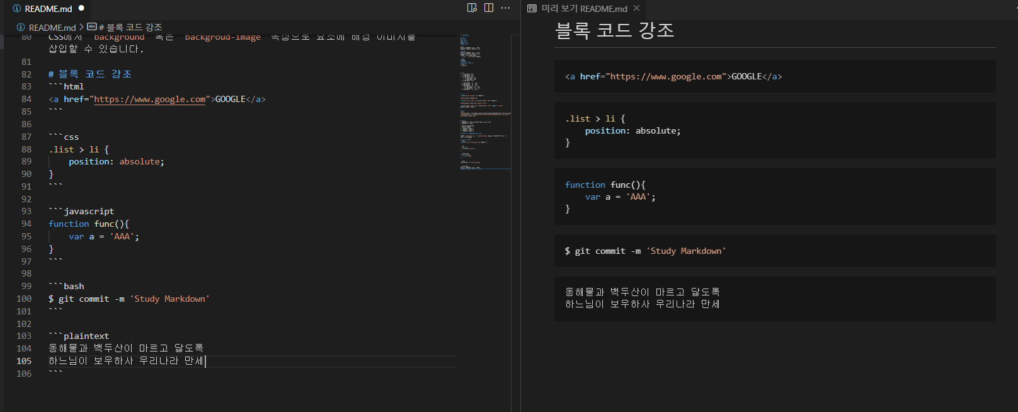
Task: Click 'position: absolute;' in the preview
Action: [x=633, y=131]
